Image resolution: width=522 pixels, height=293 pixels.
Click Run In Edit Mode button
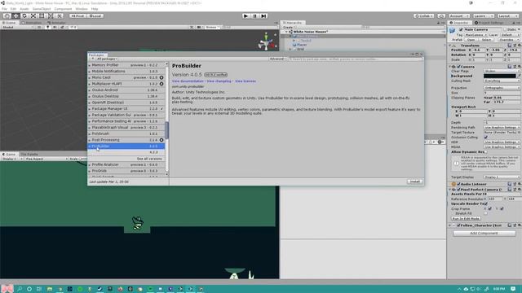(466, 219)
